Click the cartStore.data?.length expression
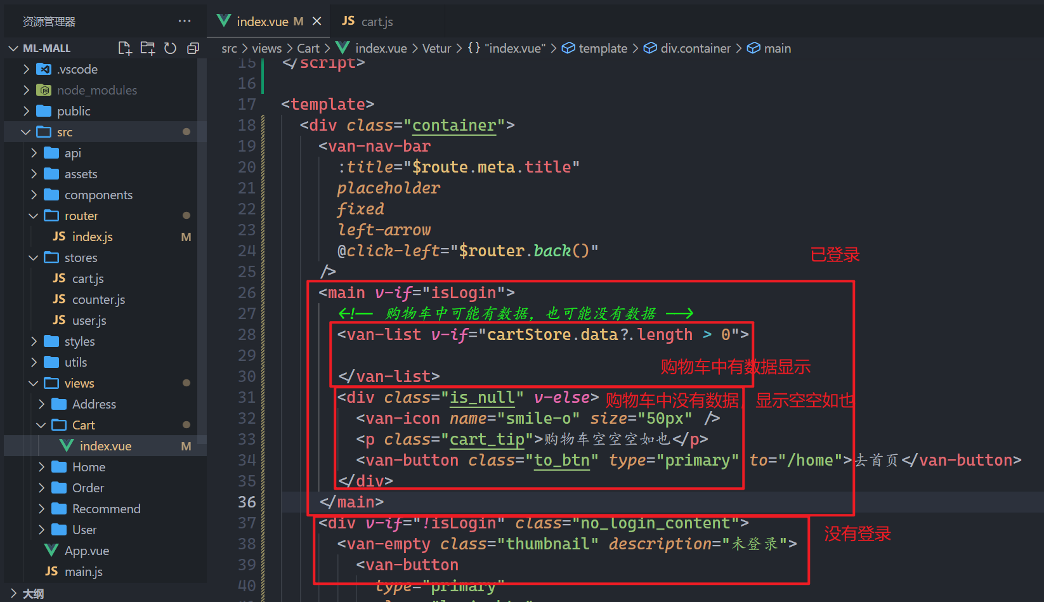This screenshot has height=602, width=1044. click(590, 335)
